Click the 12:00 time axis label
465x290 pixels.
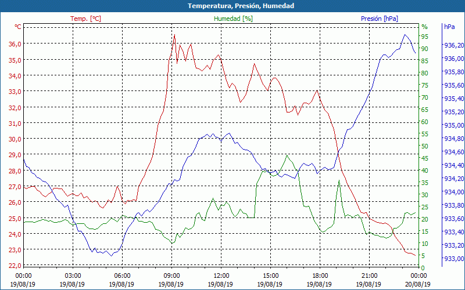tap(221, 276)
